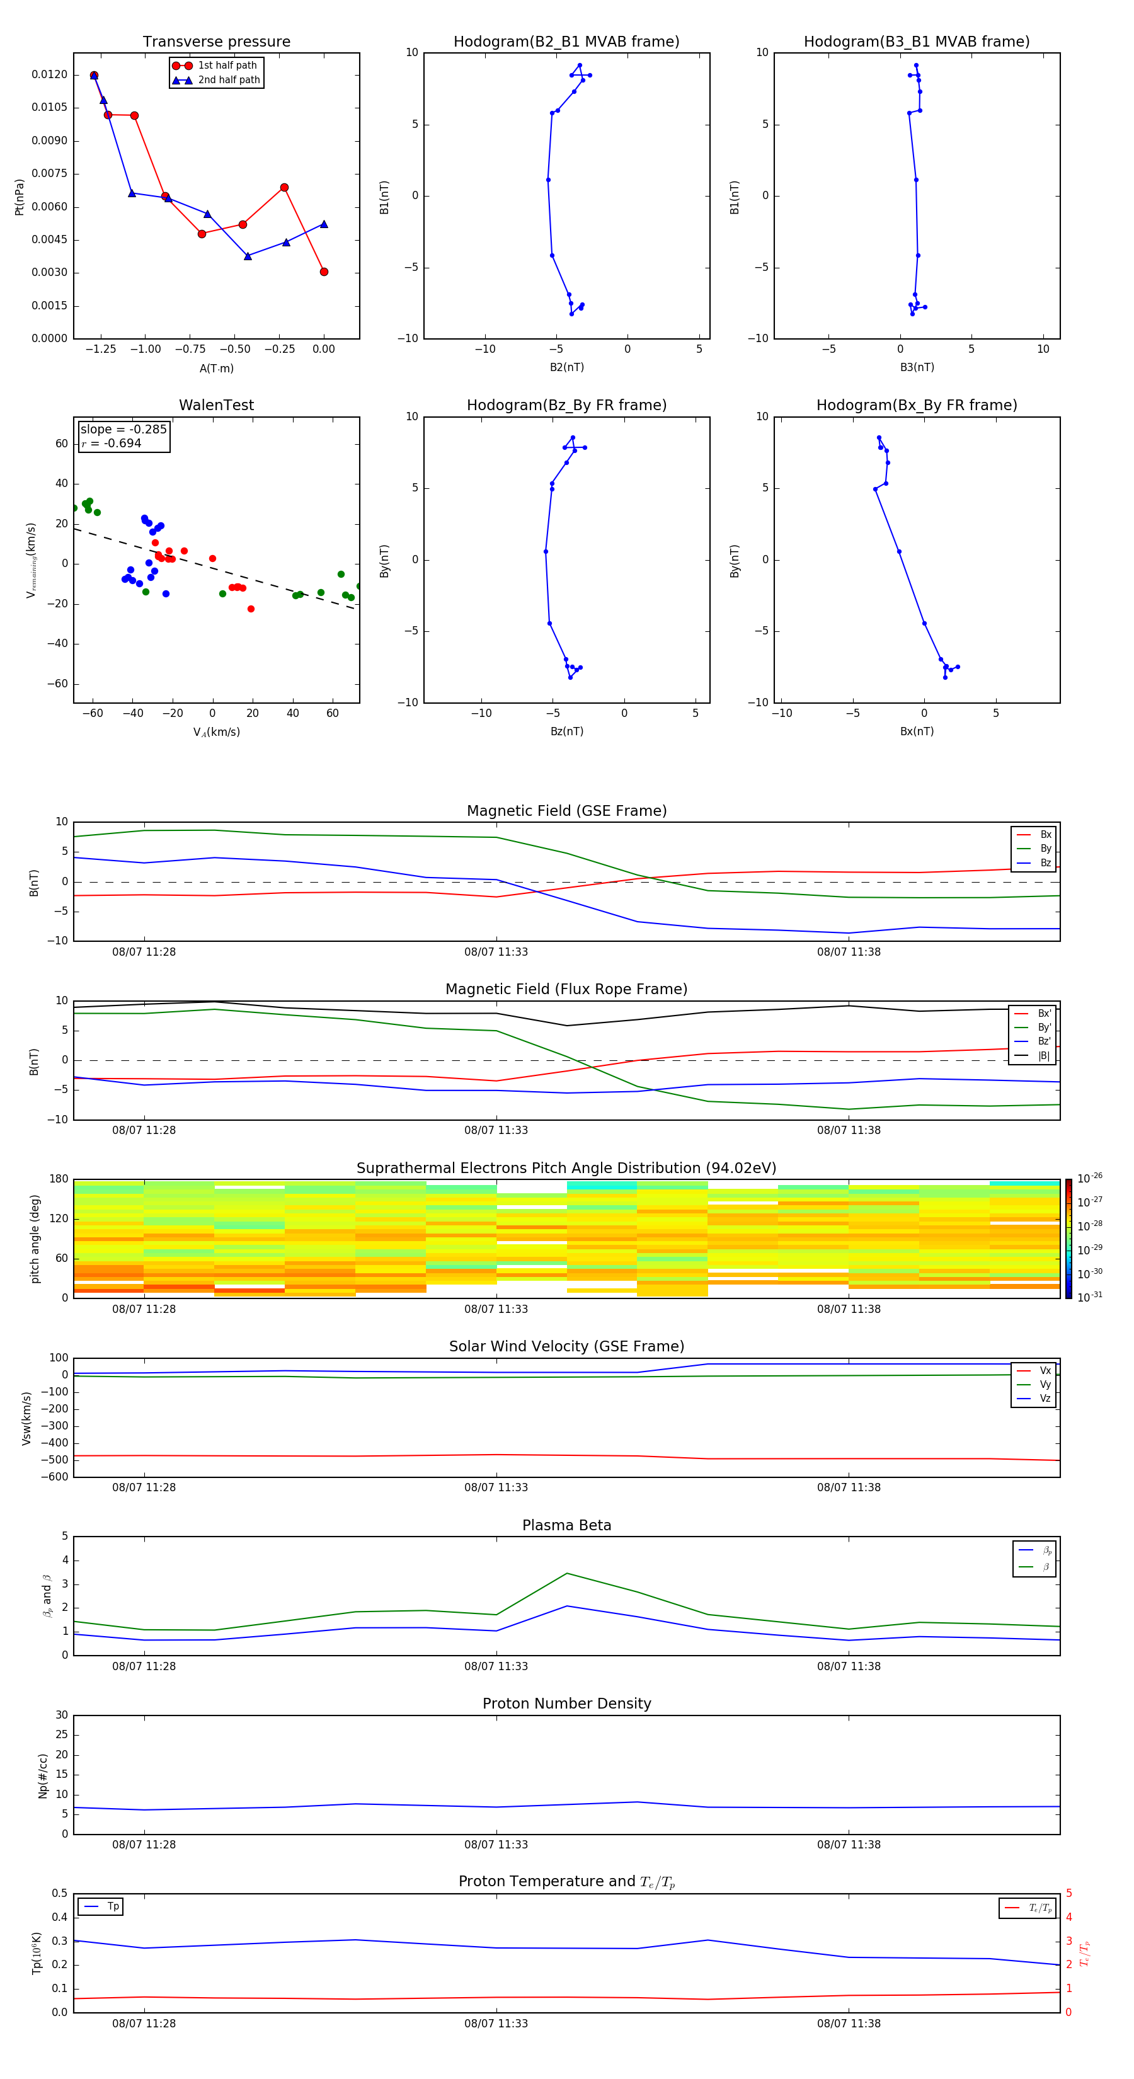This screenshot has width=1134, height=2079.
Task: Click the βp entry in Plasma Beta legend
Action: 1034,1550
